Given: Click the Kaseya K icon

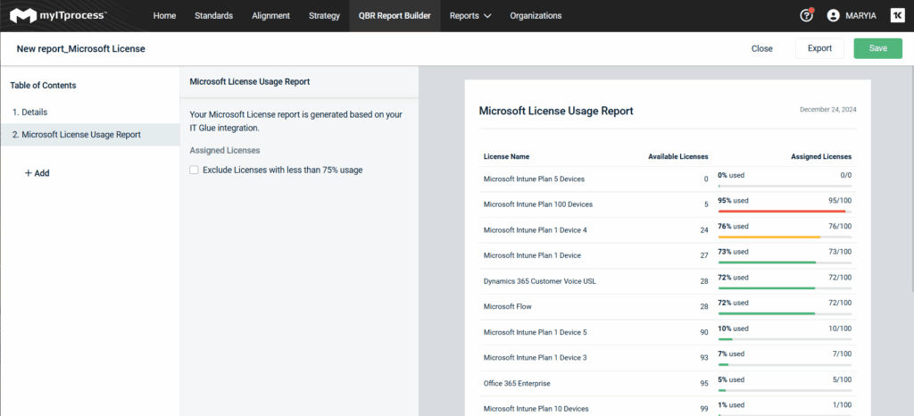Looking at the screenshot, I should pyautogui.click(x=895, y=15).
